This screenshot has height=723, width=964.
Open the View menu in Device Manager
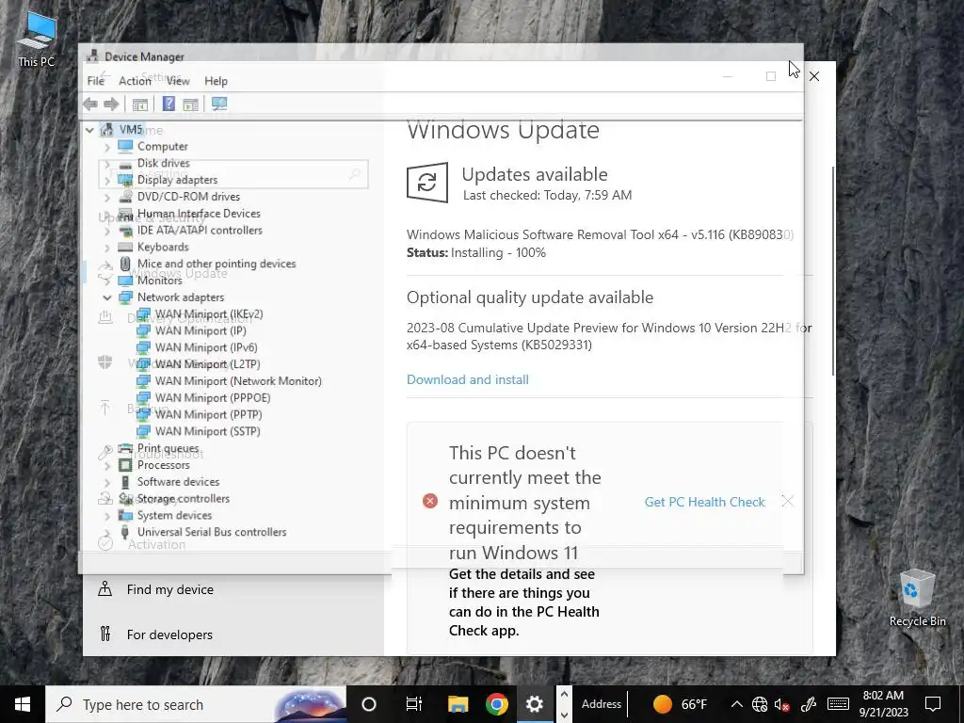(x=178, y=81)
